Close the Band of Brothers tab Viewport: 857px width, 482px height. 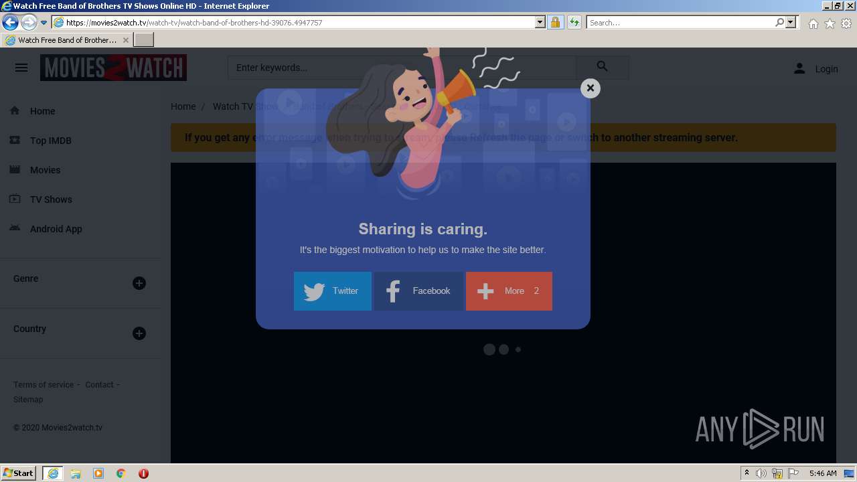125,40
